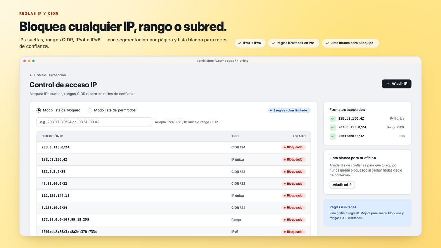Click Bloqueado badge for the IPv6 row

tap(294, 232)
